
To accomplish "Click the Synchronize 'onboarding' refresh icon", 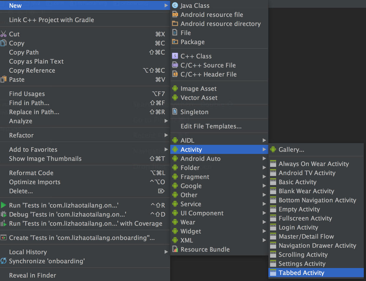I will pos(4,261).
